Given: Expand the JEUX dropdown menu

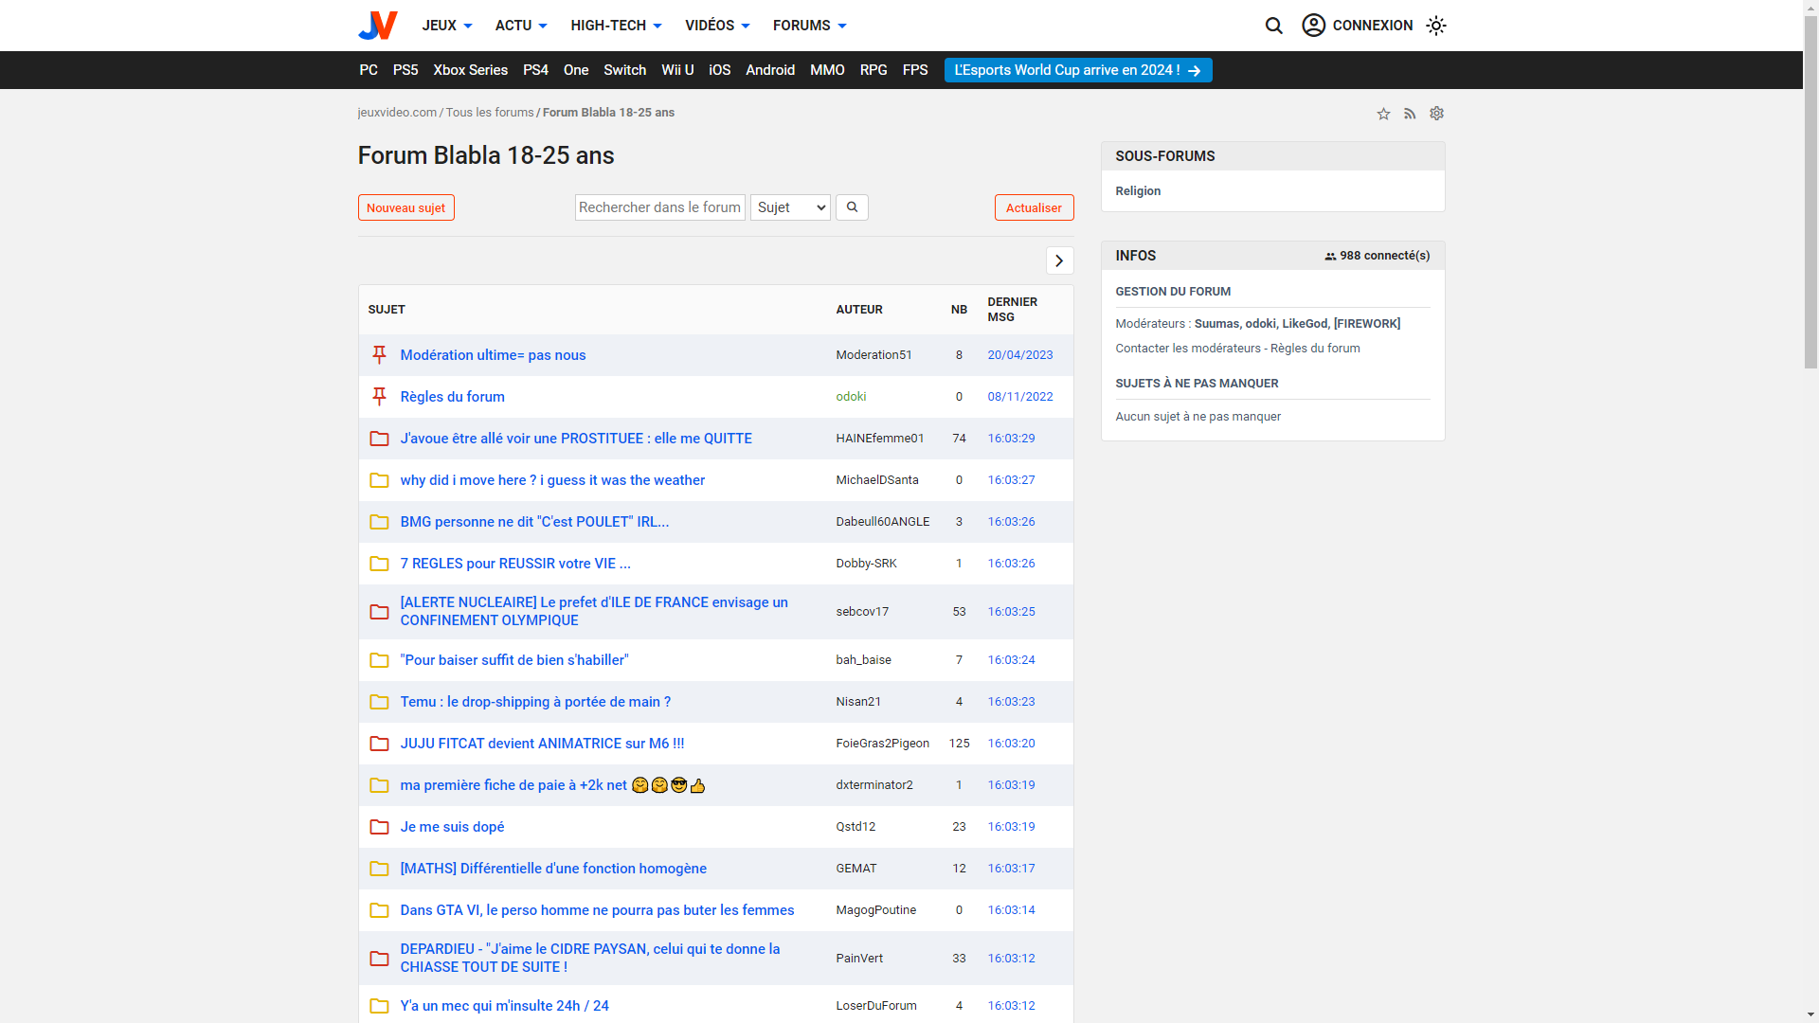Looking at the screenshot, I should coord(447,26).
